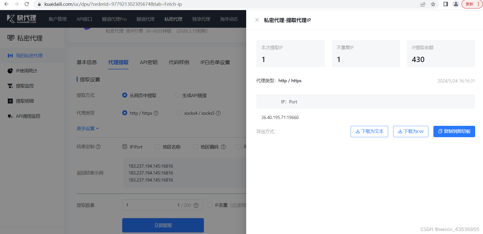Click the IP提取余额 430 card
Image resolution: width=483 pixels, height=234 pixels.
(441, 53)
